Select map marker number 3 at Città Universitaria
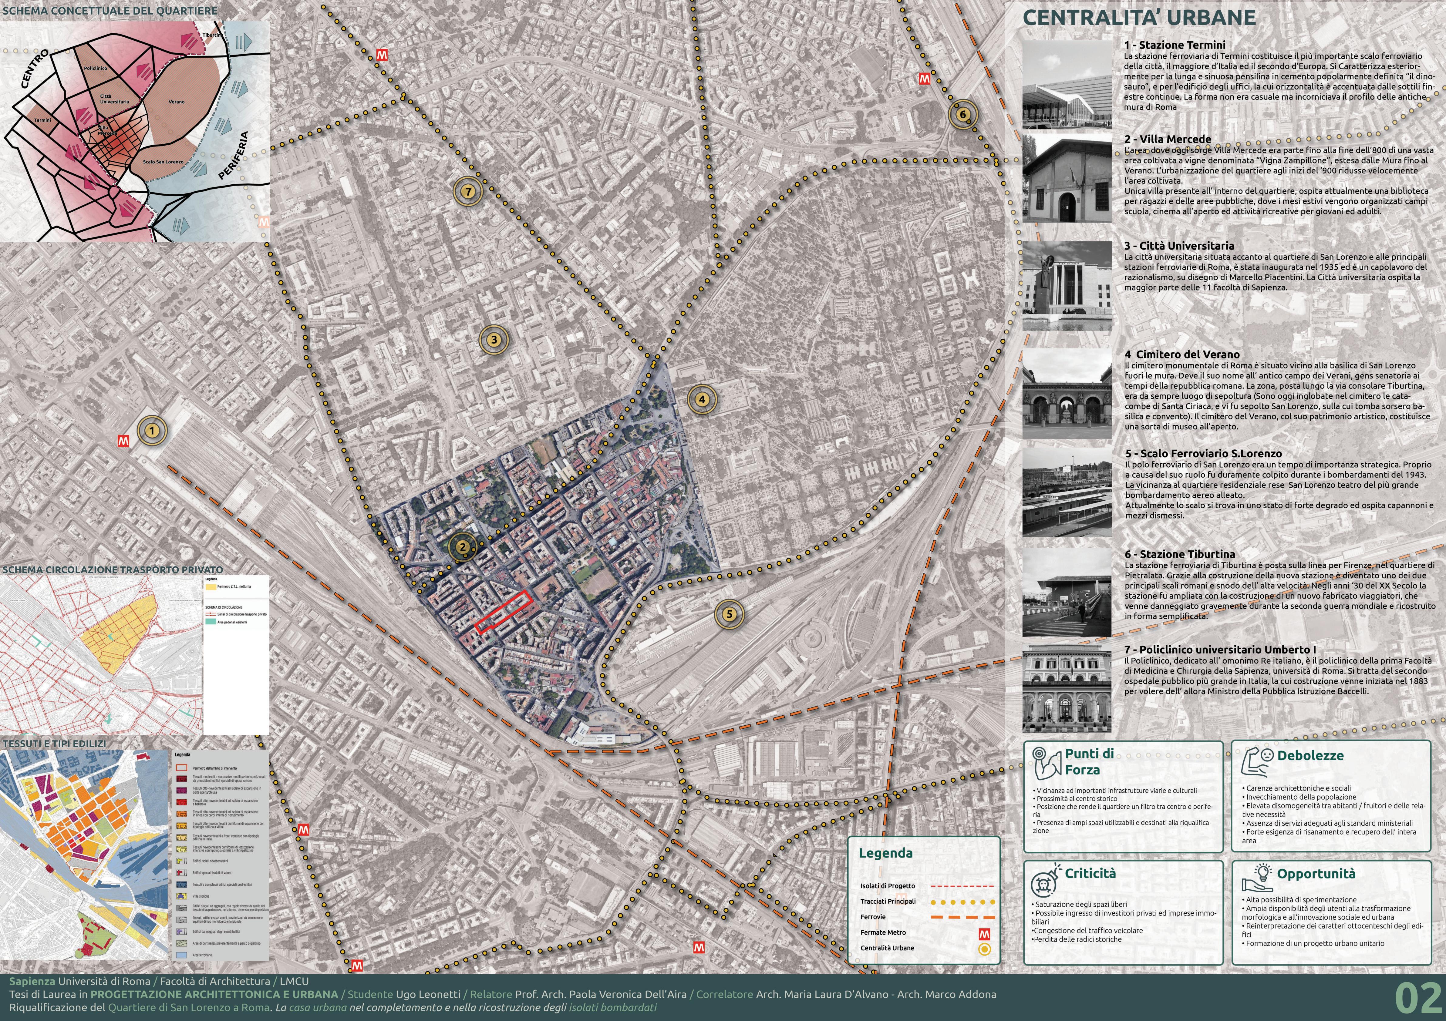1446x1021 pixels. tap(494, 340)
